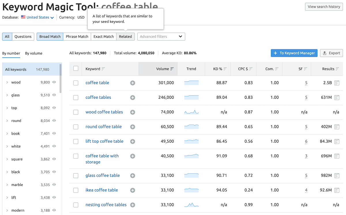Open the 'nesting coffee tables' keyword link
346x215 pixels.
pyautogui.click(x=106, y=205)
